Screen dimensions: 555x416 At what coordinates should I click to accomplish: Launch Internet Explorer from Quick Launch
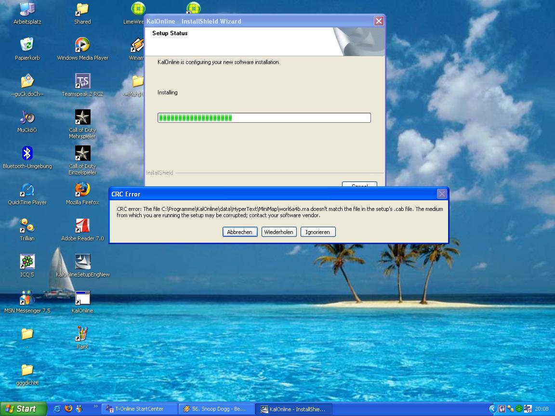[x=57, y=409]
